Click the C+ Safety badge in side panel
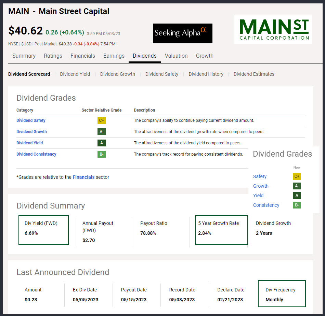The width and height of the screenshot is (325, 316). [297, 176]
